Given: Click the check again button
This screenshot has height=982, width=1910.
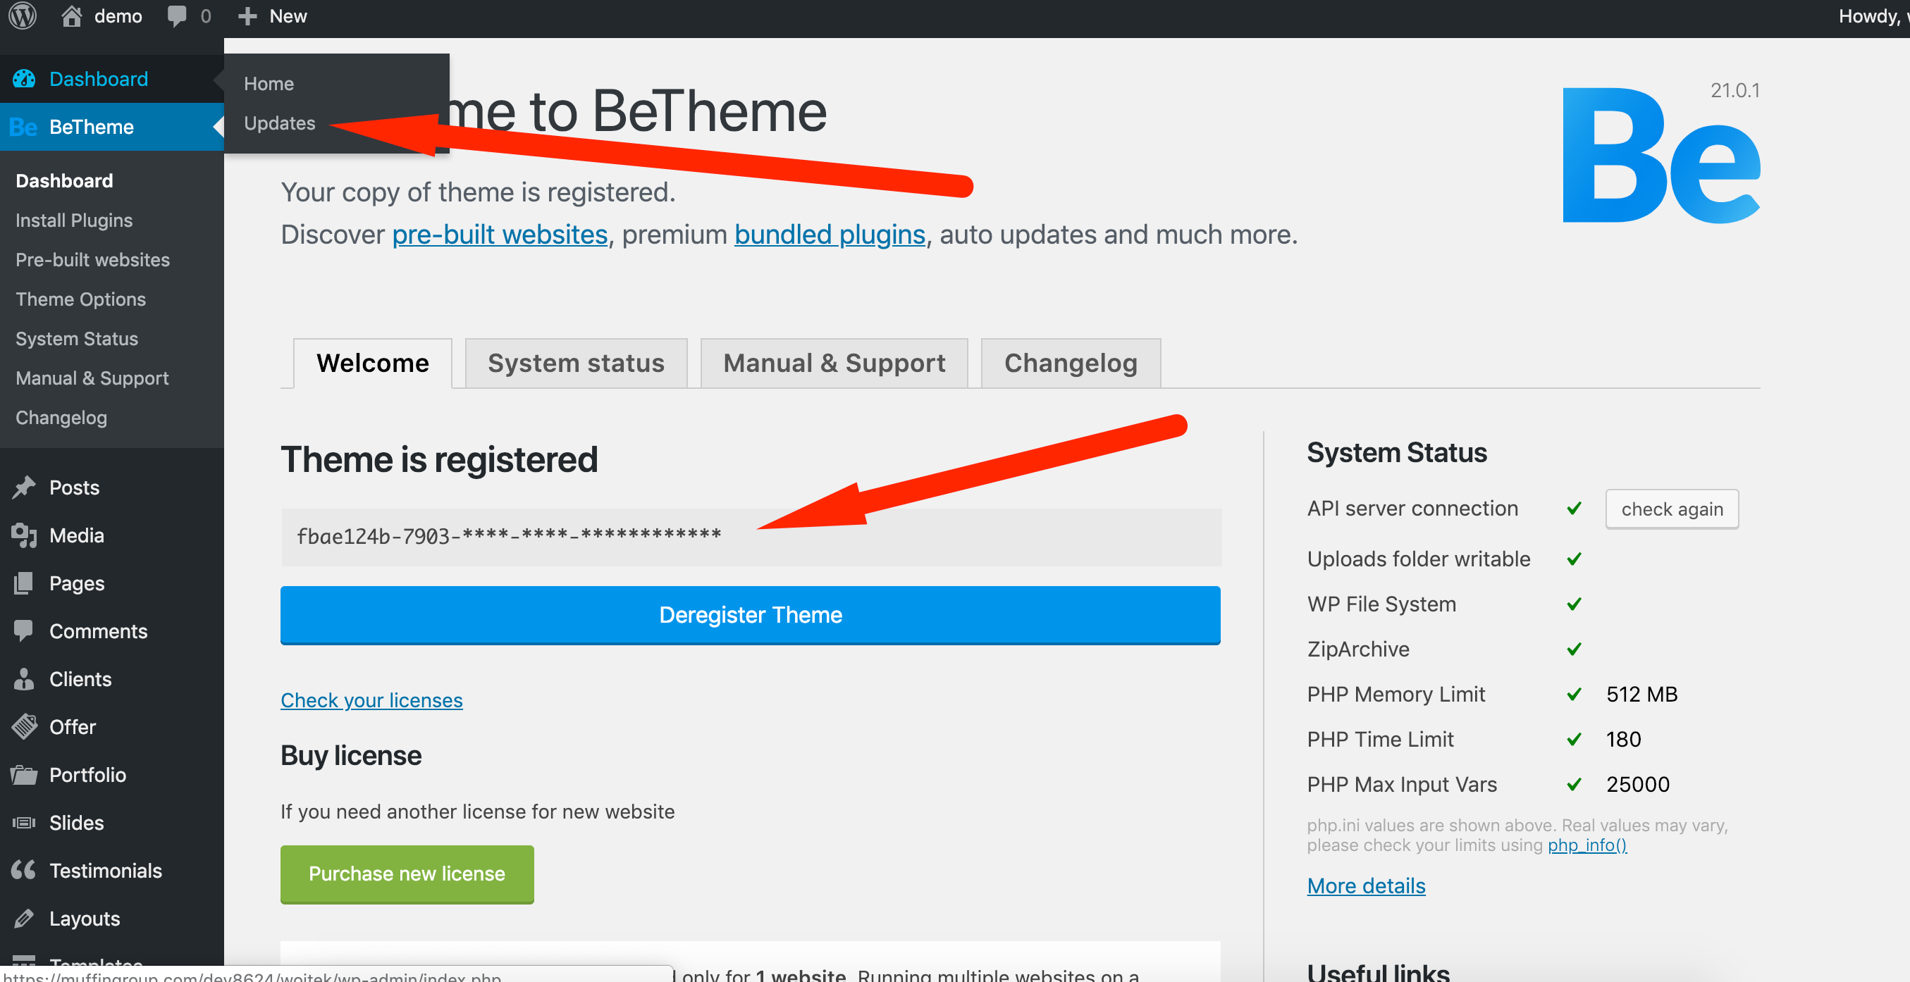Looking at the screenshot, I should (1672, 509).
